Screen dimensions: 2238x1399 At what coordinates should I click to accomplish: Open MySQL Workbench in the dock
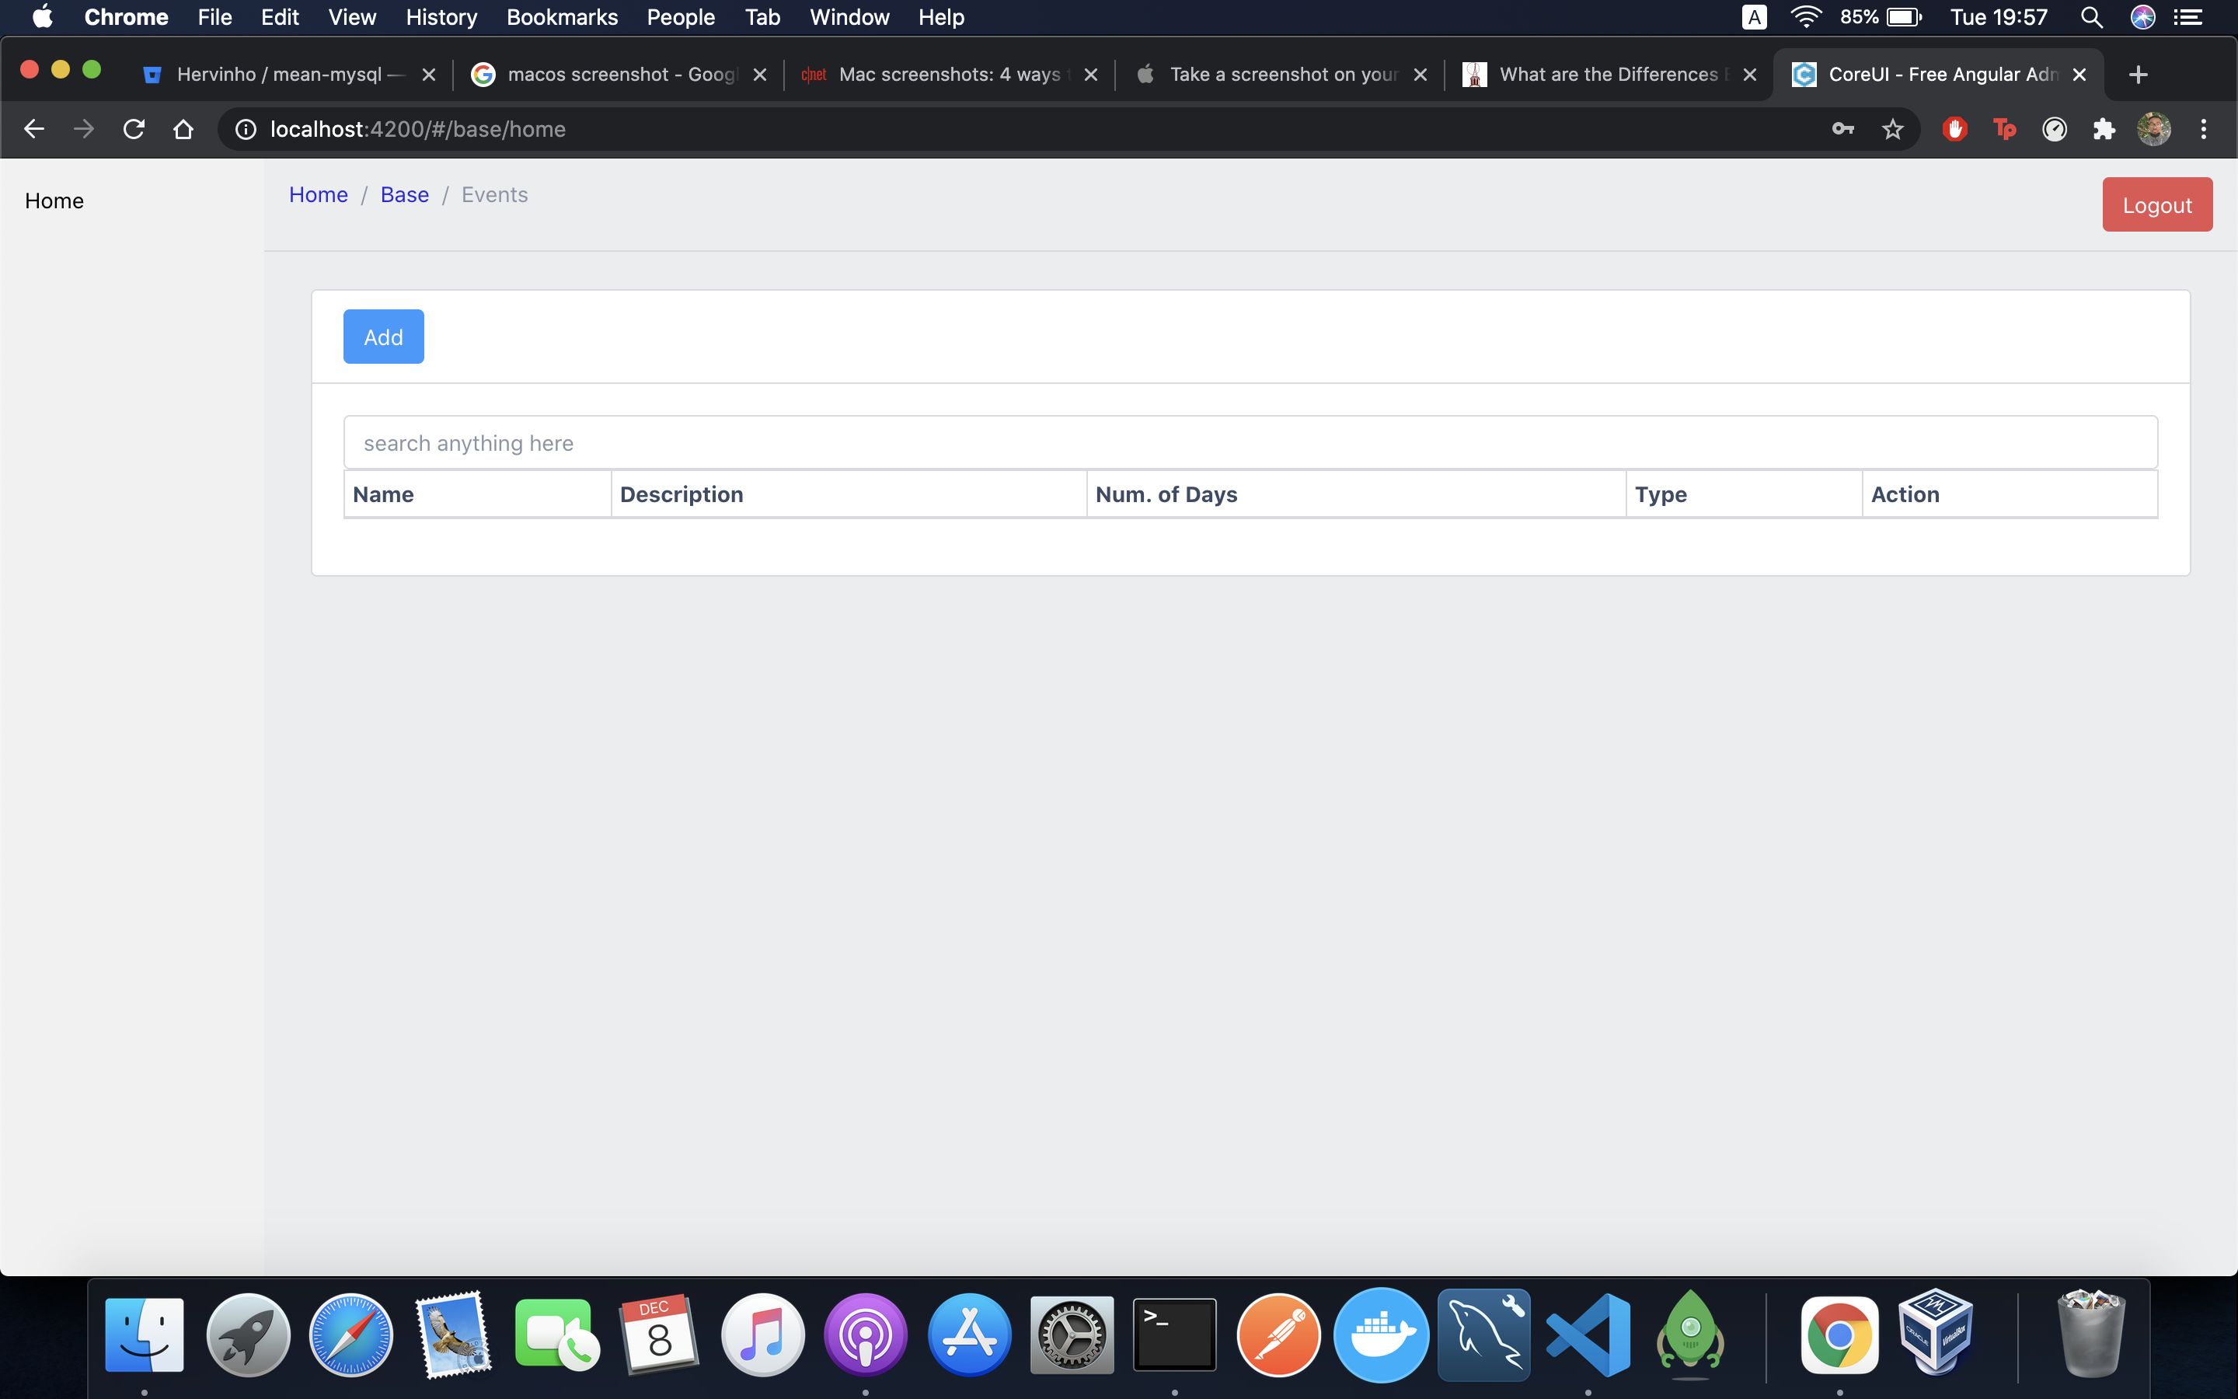(1484, 1335)
